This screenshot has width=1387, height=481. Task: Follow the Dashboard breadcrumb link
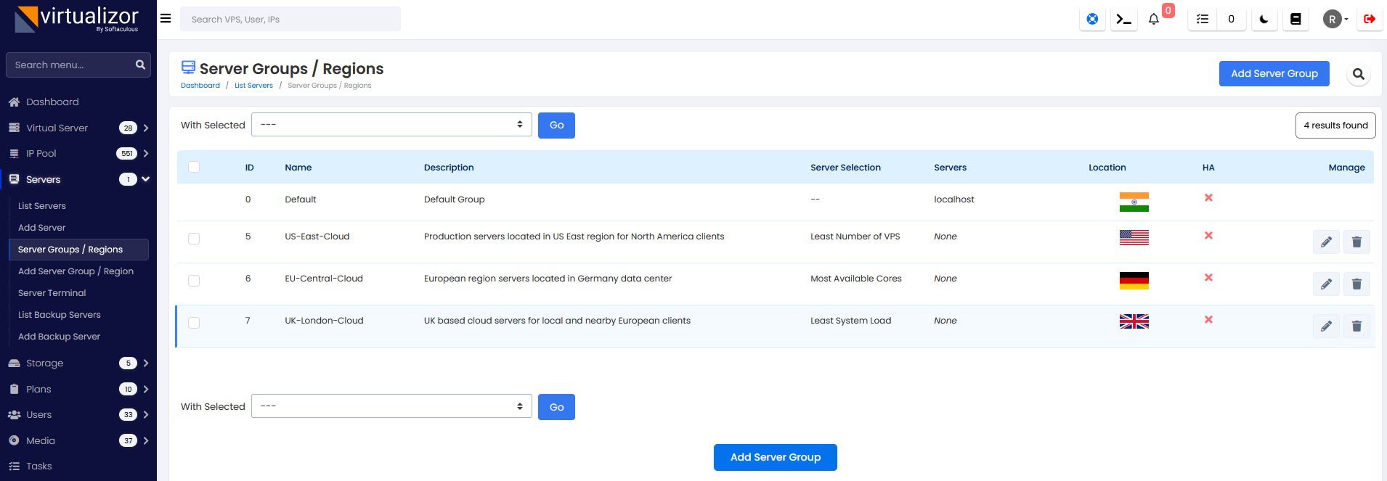[x=200, y=86]
